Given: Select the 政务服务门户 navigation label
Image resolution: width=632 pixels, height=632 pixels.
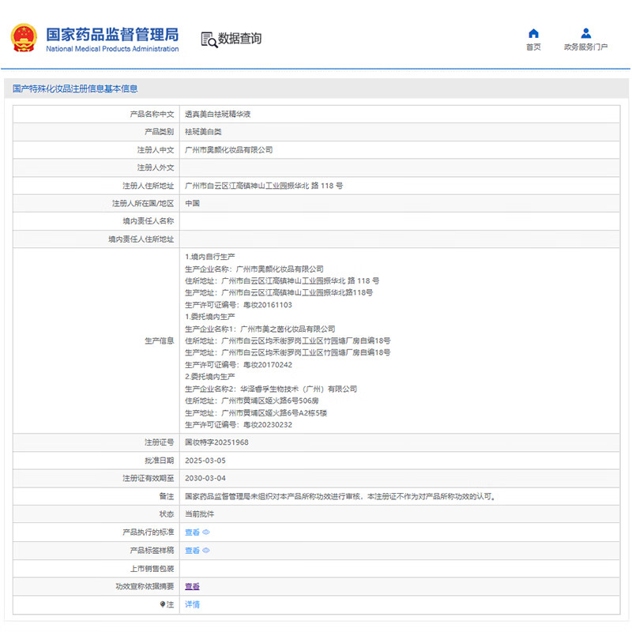Looking at the screenshot, I should 585,47.
